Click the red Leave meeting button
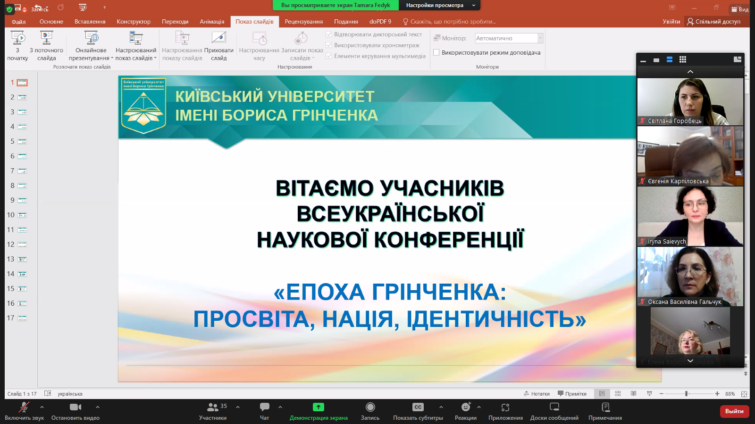Image resolution: width=755 pixels, height=424 pixels. (734, 411)
